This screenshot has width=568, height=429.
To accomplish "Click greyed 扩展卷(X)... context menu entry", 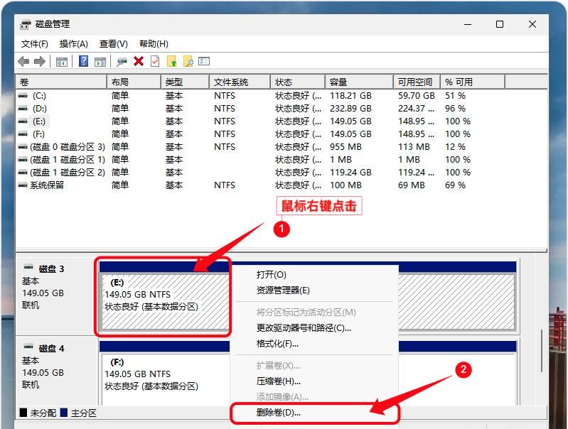I will (314, 365).
